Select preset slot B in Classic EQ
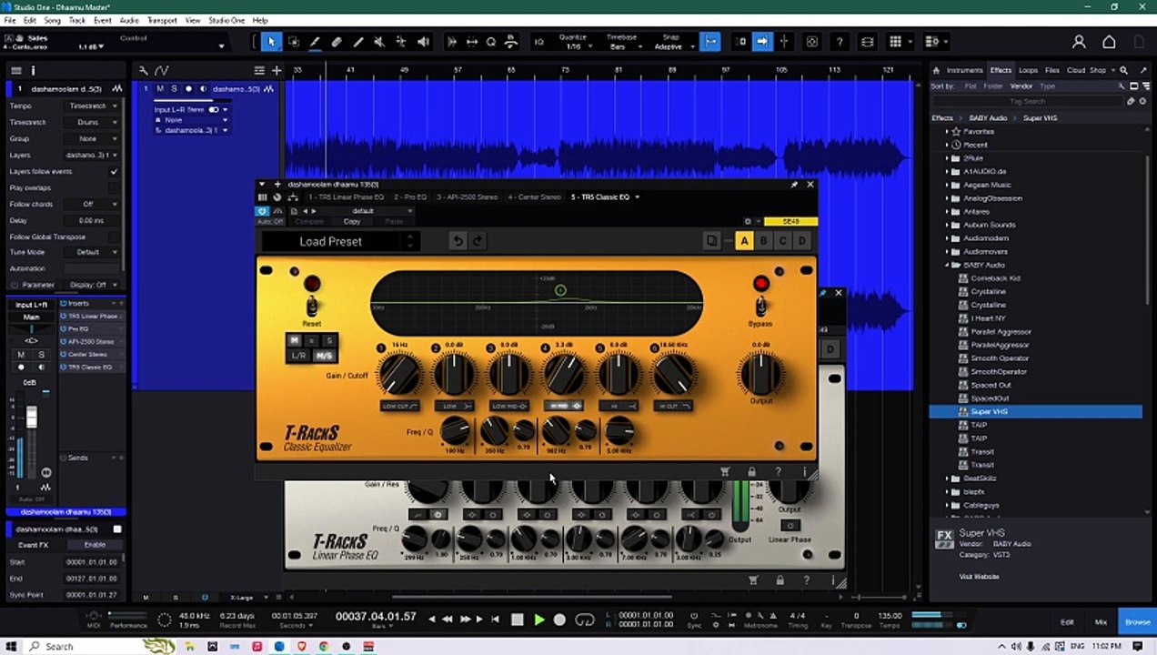 tap(763, 241)
